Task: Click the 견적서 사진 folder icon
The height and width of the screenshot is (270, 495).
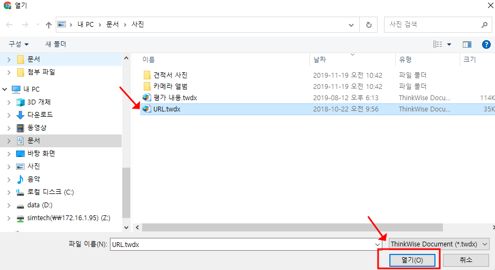Action: click(x=147, y=75)
